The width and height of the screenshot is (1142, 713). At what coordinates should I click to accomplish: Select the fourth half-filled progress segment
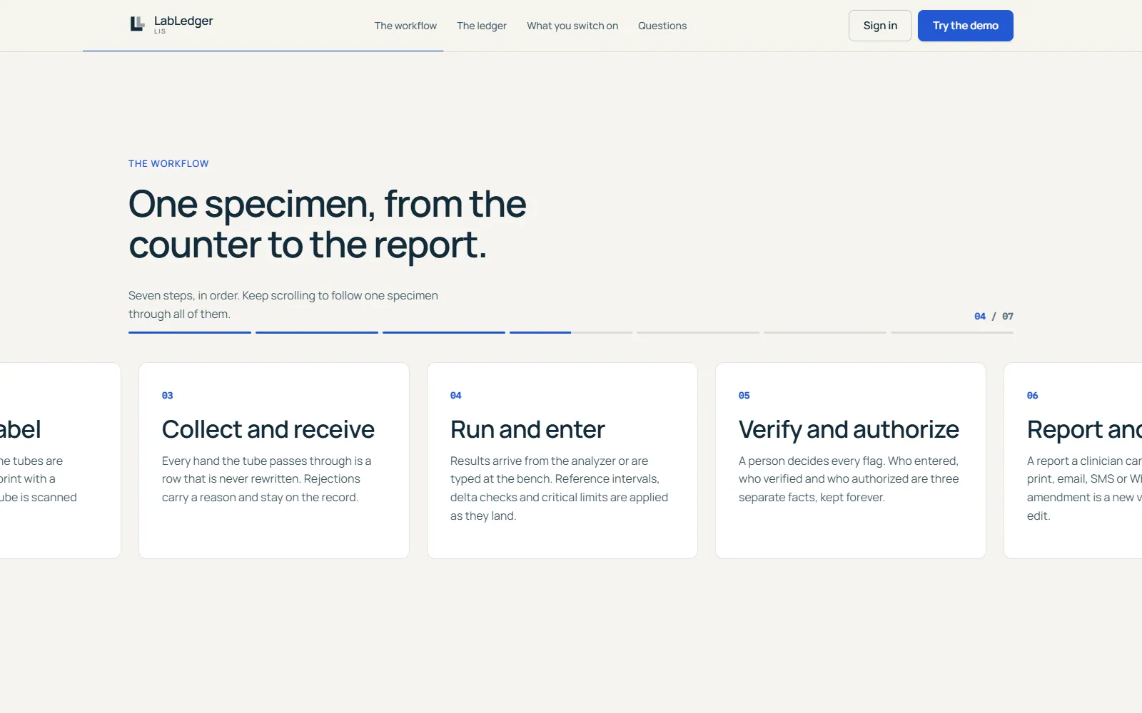[571, 332]
